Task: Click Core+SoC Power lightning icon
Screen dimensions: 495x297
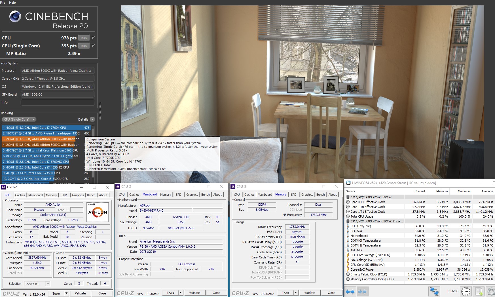Action: pyautogui.click(x=348, y=269)
